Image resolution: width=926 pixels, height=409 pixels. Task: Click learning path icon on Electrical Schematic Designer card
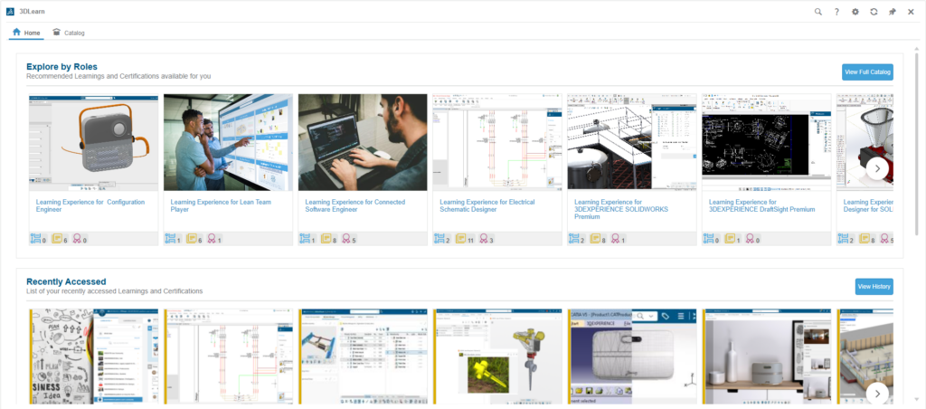click(x=439, y=239)
